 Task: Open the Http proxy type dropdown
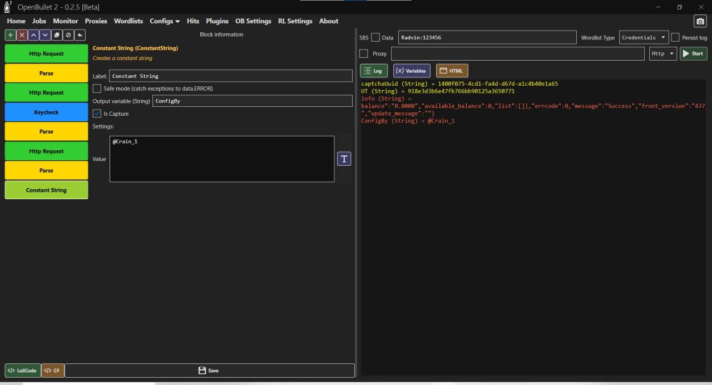[x=662, y=53]
